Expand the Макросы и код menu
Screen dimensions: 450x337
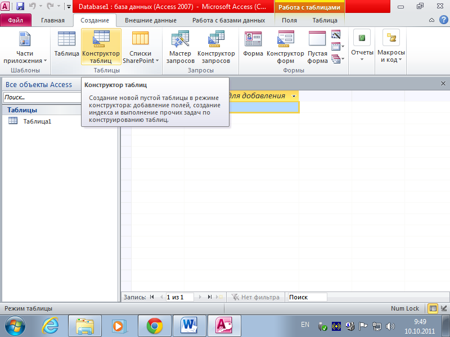(391, 46)
